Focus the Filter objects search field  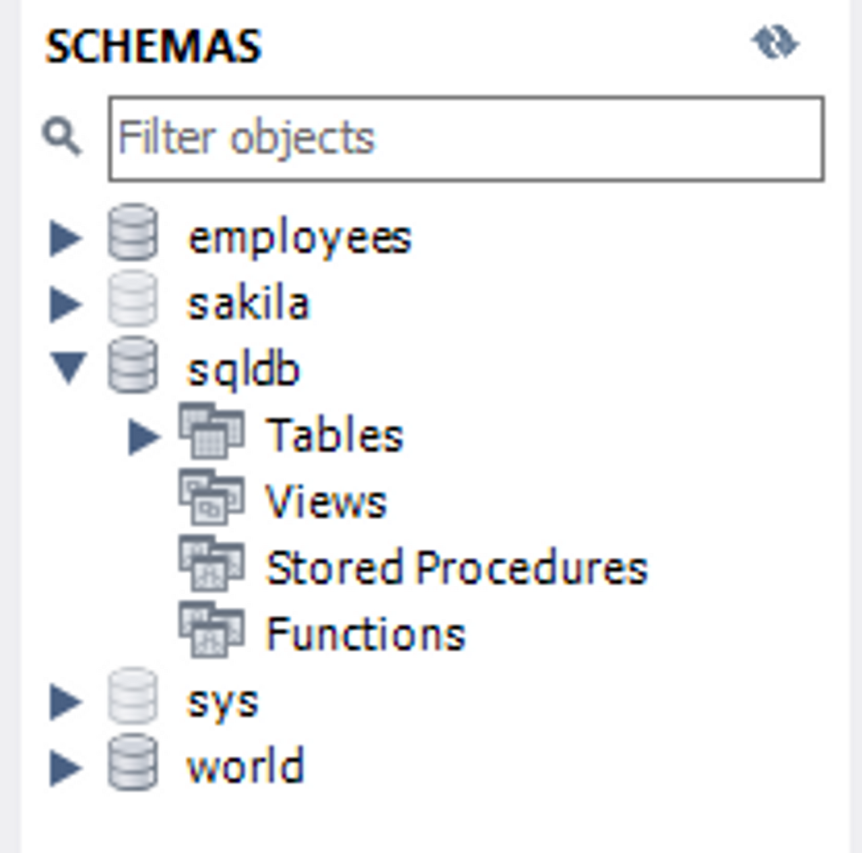pyautogui.click(x=465, y=139)
